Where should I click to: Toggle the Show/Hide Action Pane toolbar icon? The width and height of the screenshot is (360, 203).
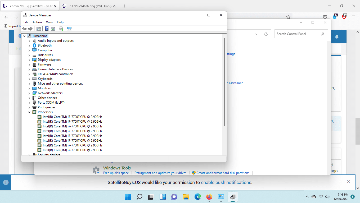(53, 29)
